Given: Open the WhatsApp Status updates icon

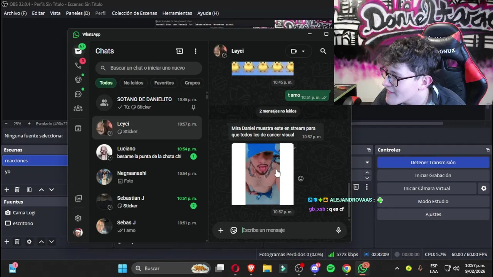Looking at the screenshot, I should [78, 80].
